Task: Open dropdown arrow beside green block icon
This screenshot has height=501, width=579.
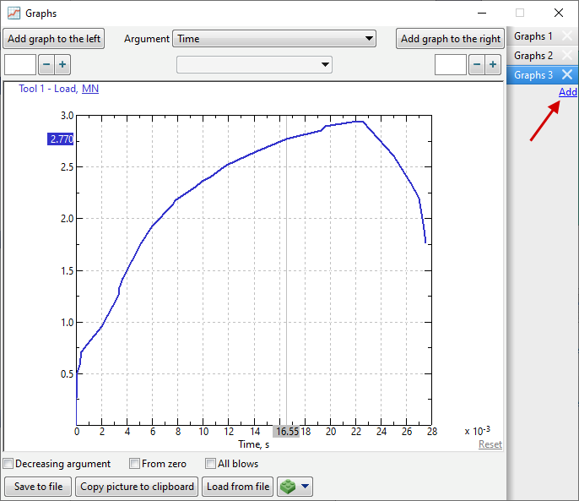Action: [x=306, y=487]
